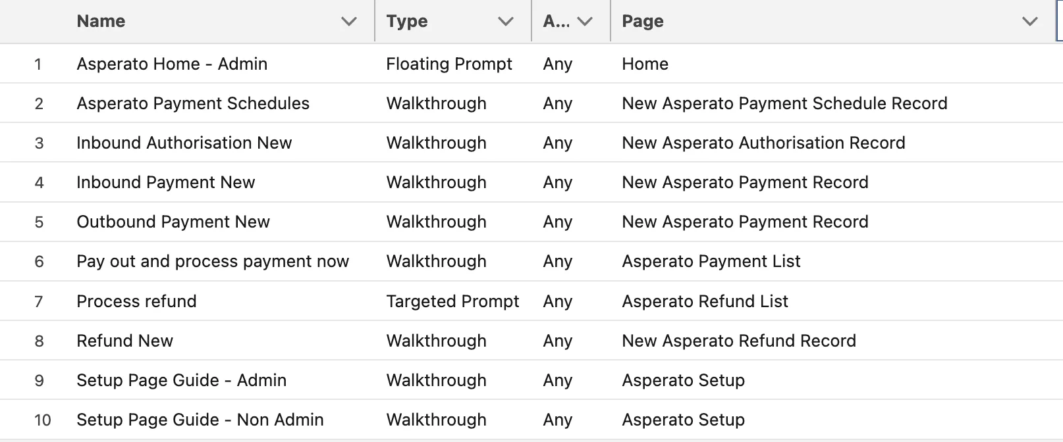Open the Outbound Payment New entry
1063x442 pixels.
pos(173,222)
